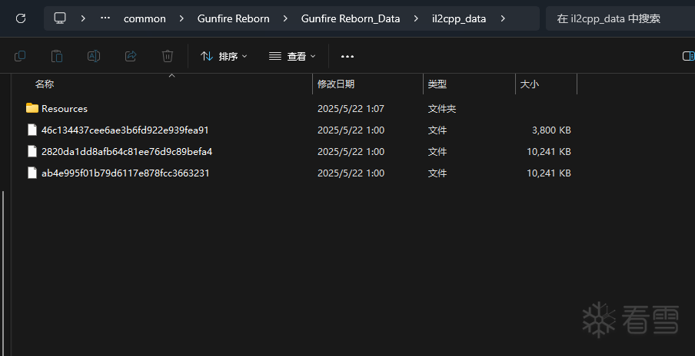
Task: Expand chevron after Gunfire Reborn breadcrumb
Action: tap(285, 18)
